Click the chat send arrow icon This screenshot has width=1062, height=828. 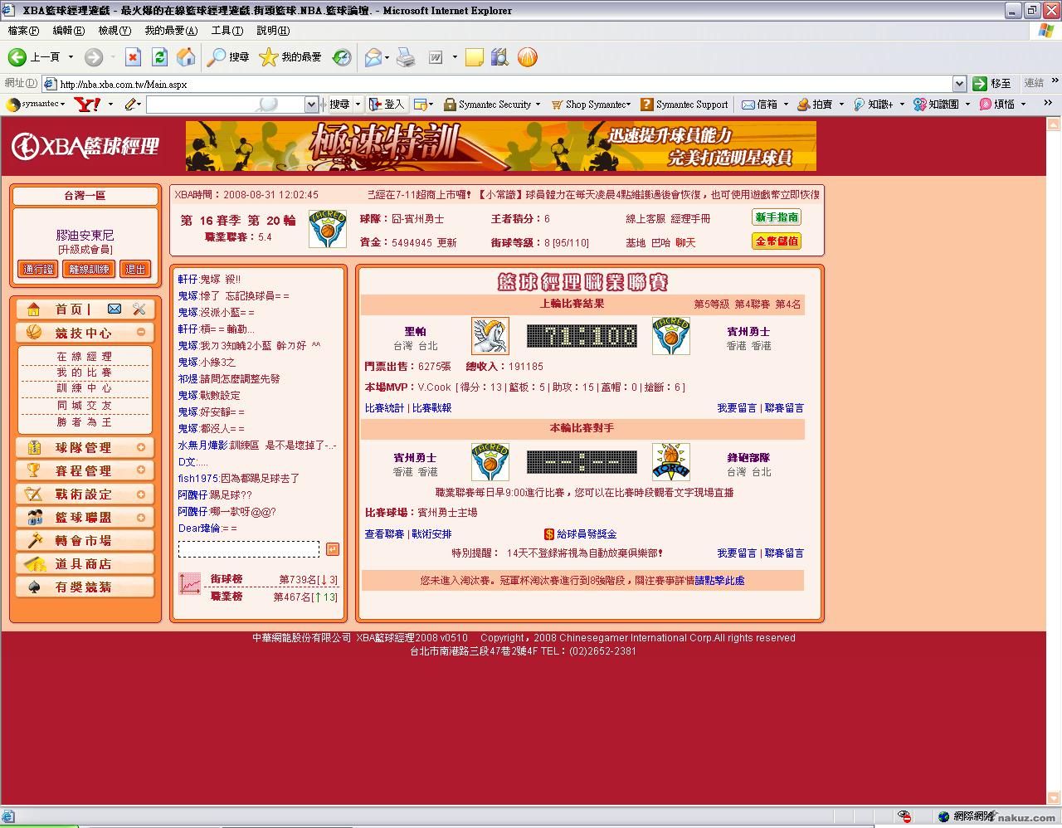pos(332,549)
